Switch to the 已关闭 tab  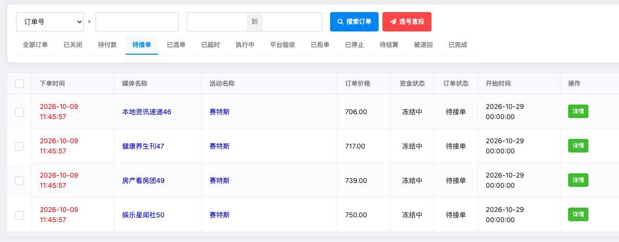(73, 45)
